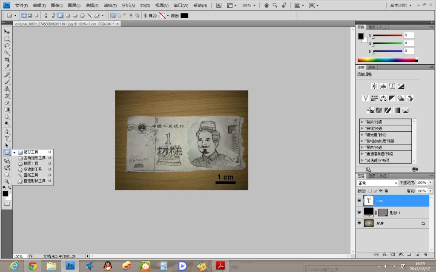Click the R value input field

coord(409,35)
